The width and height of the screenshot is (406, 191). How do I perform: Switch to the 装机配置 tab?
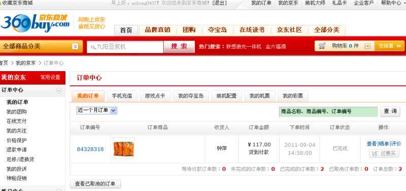point(226,96)
